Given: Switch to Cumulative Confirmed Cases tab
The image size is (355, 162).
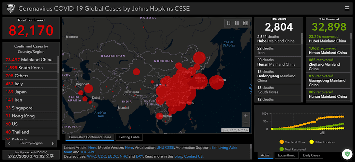Looking at the screenshot, I should coord(90,137).
